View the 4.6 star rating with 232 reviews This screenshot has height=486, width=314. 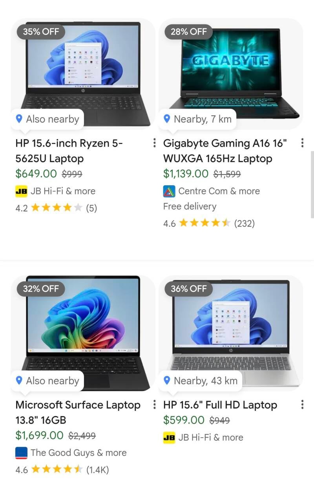click(209, 223)
